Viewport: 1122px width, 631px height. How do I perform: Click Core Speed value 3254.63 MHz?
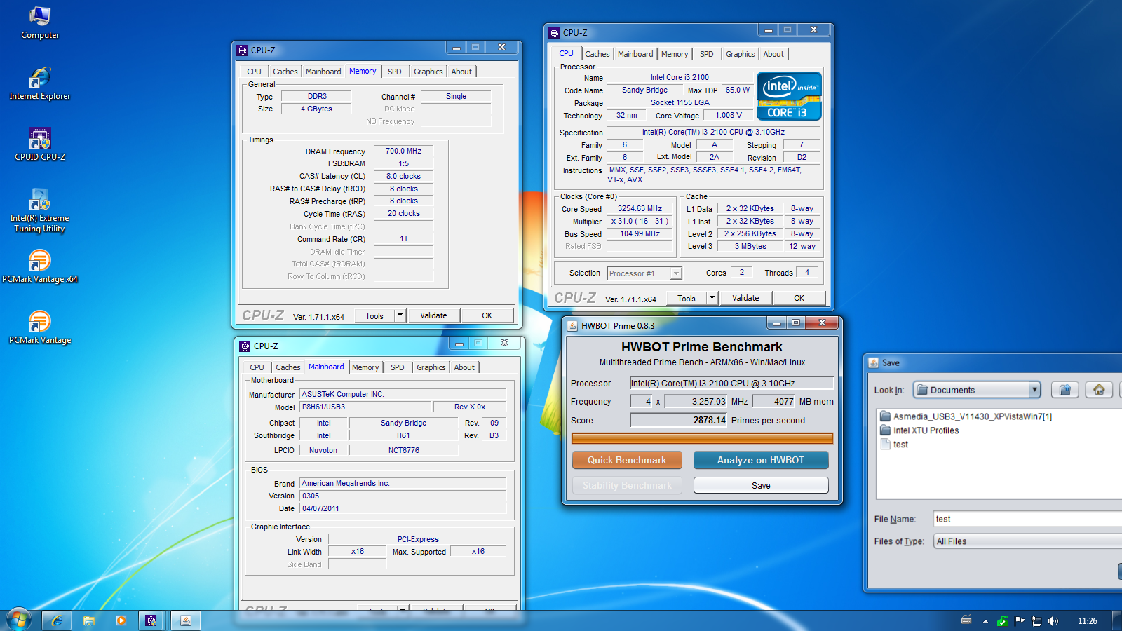(x=640, y=208)
